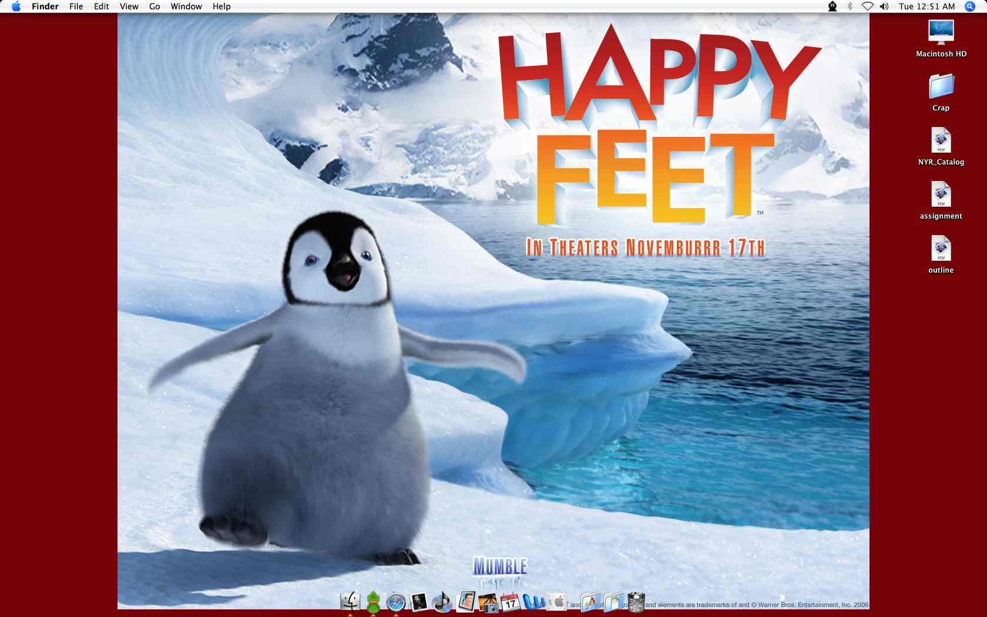
Task: Open the Applications folder in Dock
Action: point(592,602)
